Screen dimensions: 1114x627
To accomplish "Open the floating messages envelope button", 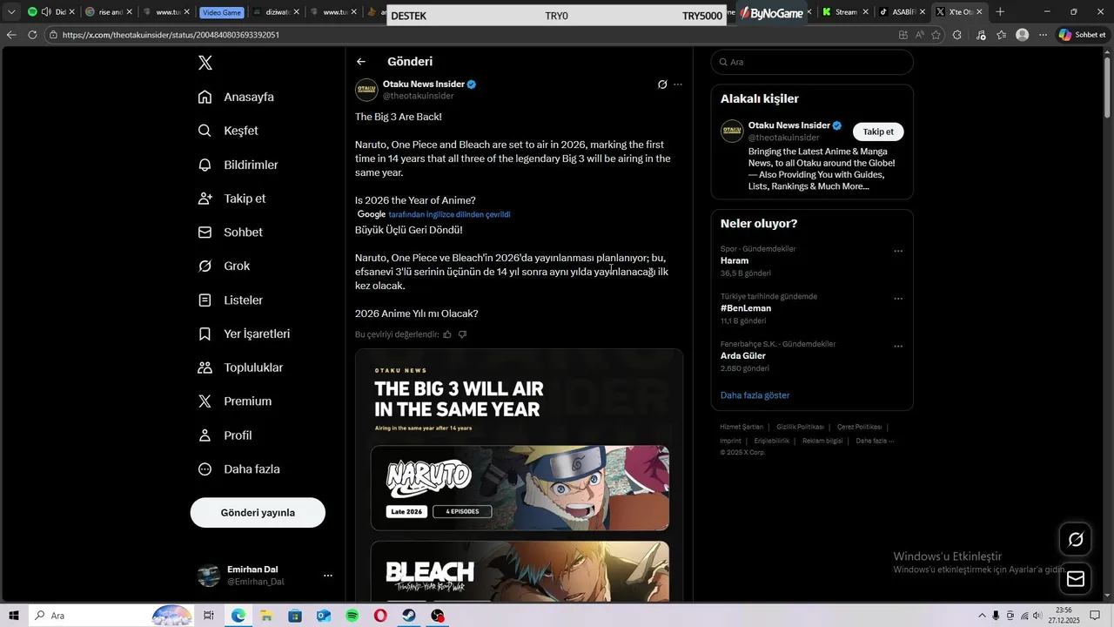I will 1076,578.
